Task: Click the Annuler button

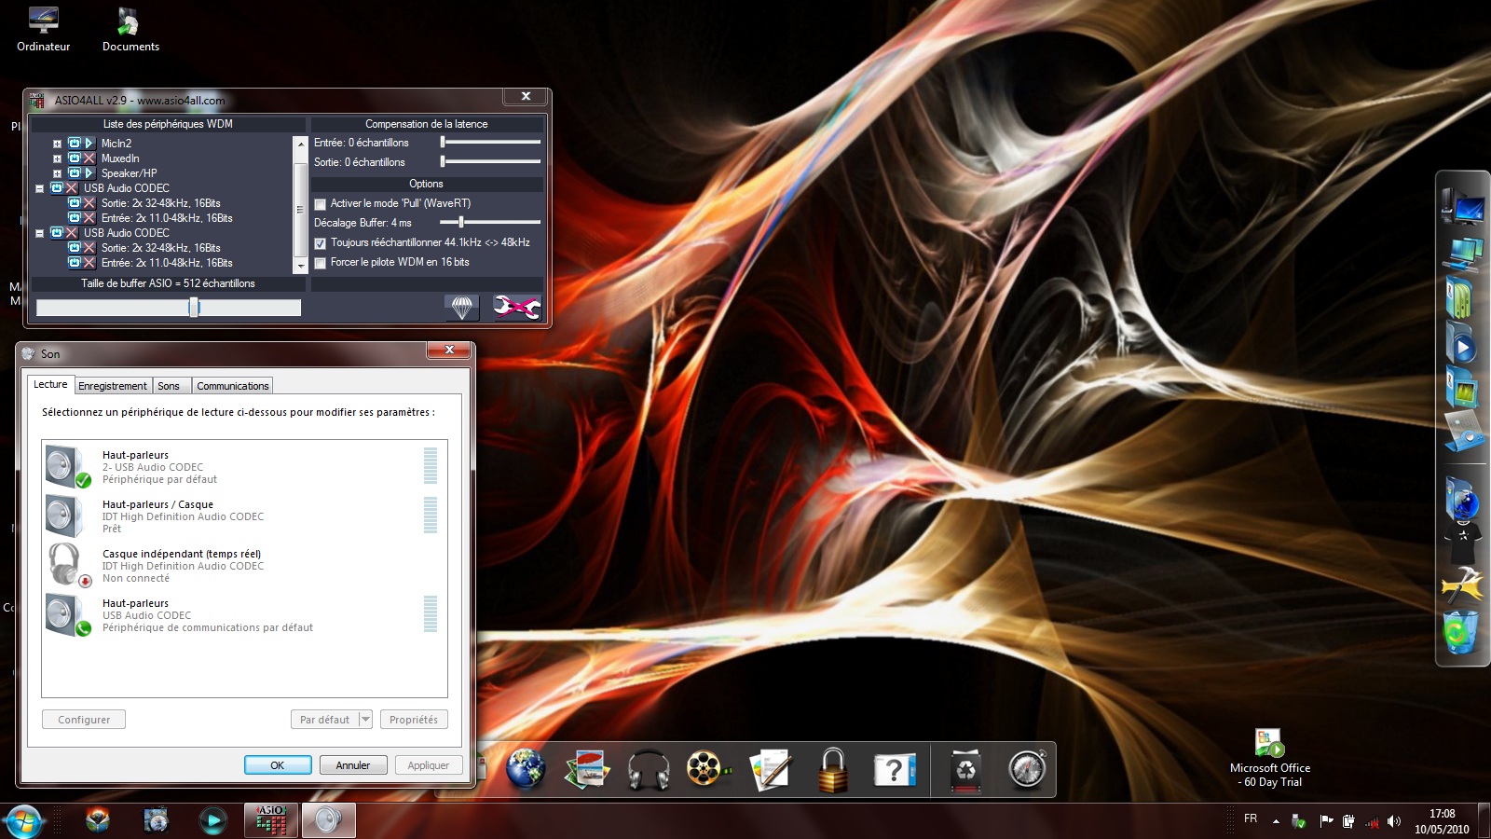Action: [x=353, y=765]
